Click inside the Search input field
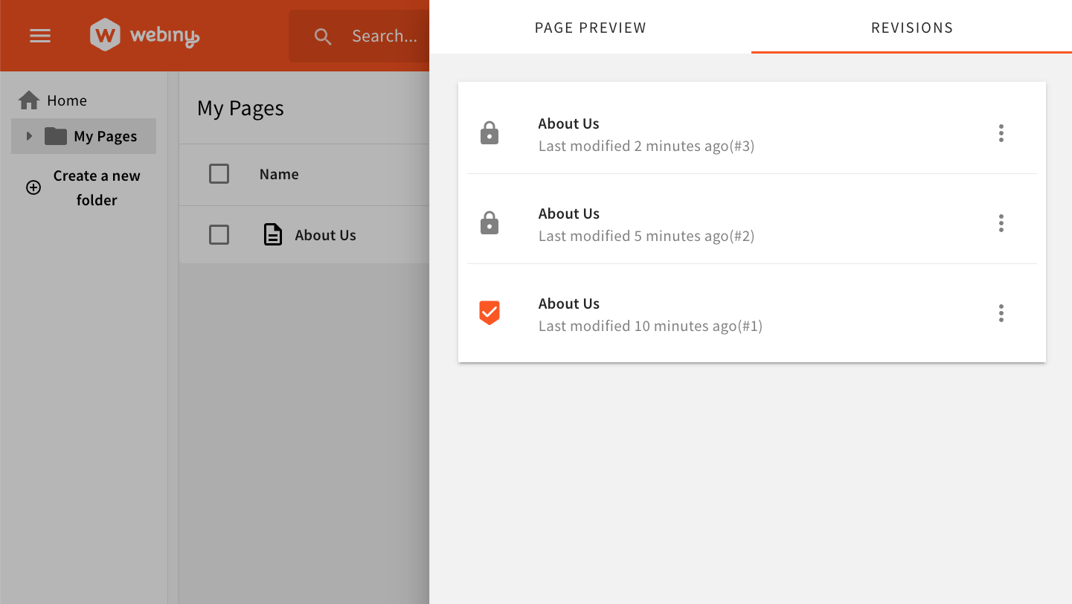 384,36
